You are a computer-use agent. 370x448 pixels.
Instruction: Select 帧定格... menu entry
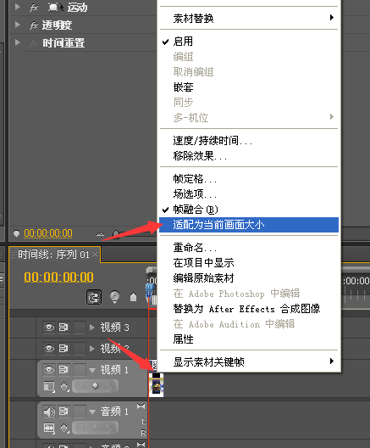[249, 179]
